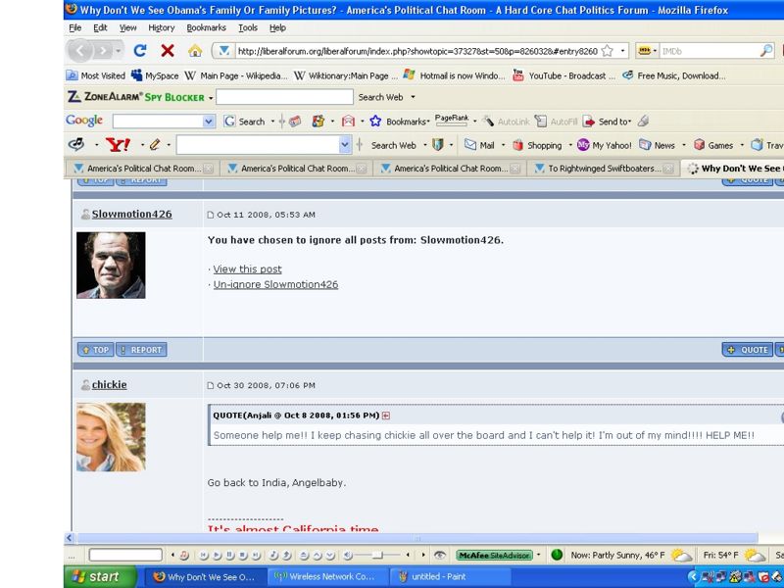Click the Google toolbar Send to button
Image resolution: width=784 pixels, height=588 pixels.
(608, 122)
